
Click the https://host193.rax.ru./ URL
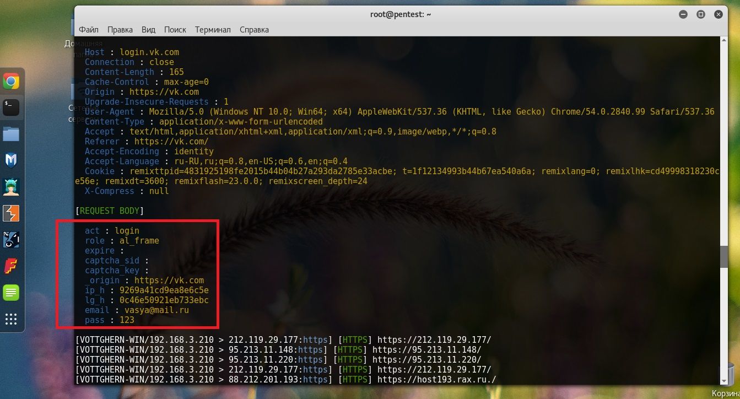(x=437, y=380)
